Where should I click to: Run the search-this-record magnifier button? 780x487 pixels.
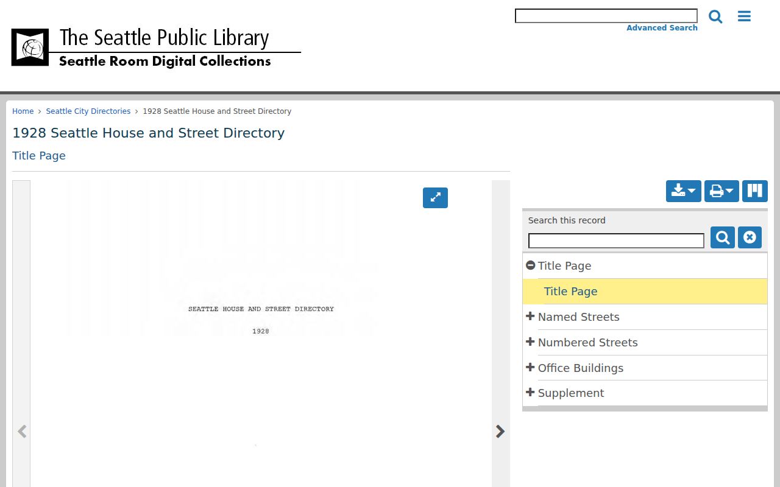[723, 237]
